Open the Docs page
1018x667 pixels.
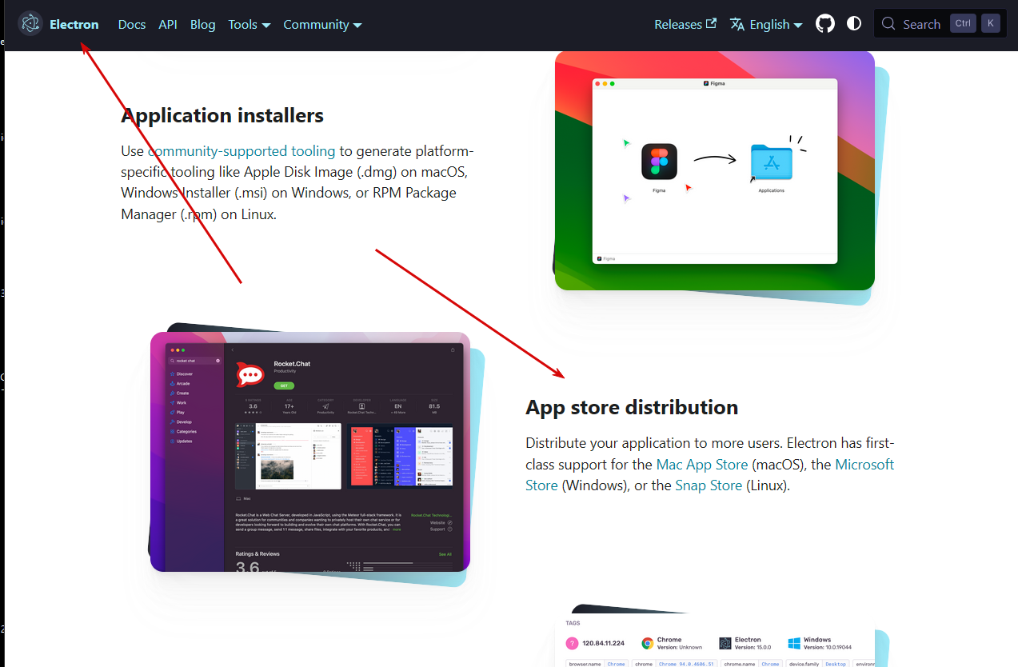pyautogui.click(x=132, y=24)
